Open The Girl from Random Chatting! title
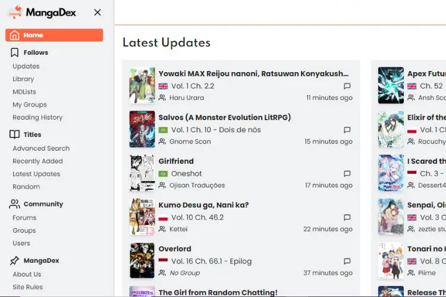Image resolution: width=446 pixels, height=297 pixels. pos(218,292)
